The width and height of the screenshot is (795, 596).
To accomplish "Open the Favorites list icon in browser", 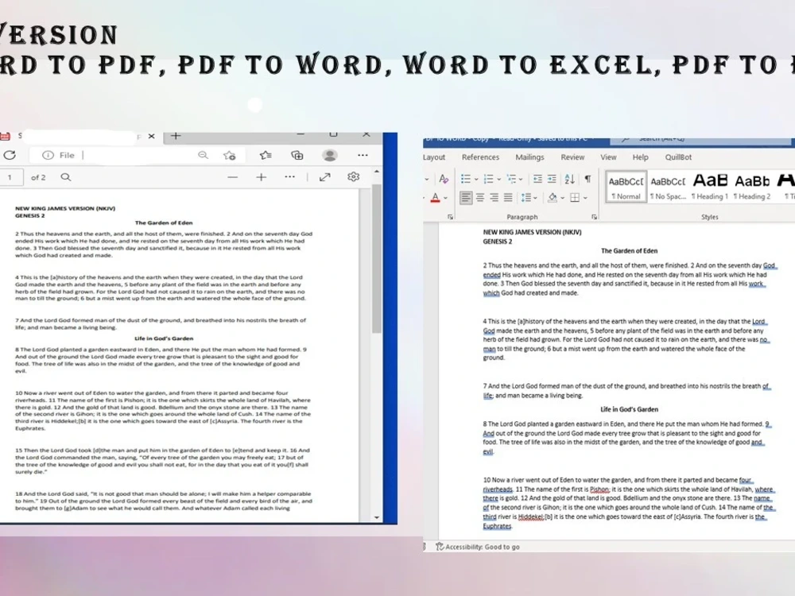I will [x=266, y=155].
